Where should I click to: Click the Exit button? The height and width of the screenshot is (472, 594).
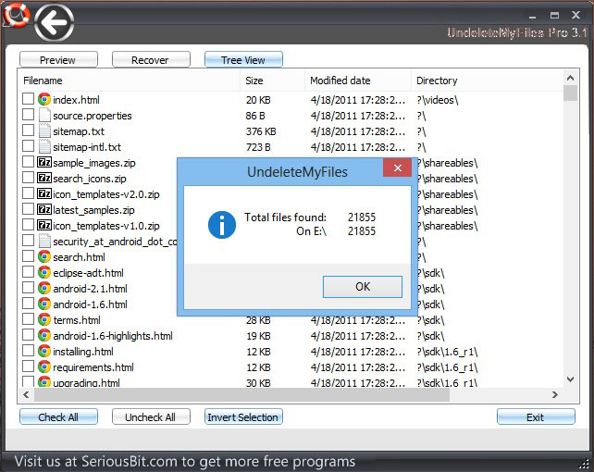(536, 416)
